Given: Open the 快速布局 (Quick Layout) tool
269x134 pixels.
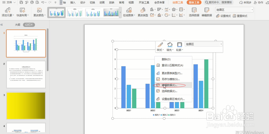Looking at the screenshot, I should click(23, 12).
